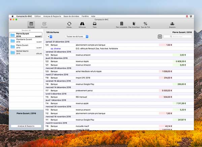Click into the Rechercher search field
The height and width of the screenshot is (147, 202).
(x=177, y=37)
